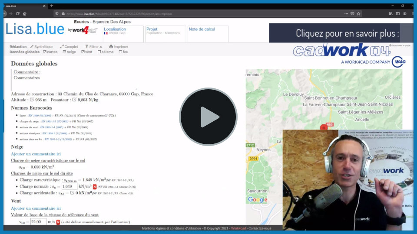This screenshot has width=417, height=234.
Task: Open Mentions légales et conditions d'utilisation link
Action: tap(171, 228)
